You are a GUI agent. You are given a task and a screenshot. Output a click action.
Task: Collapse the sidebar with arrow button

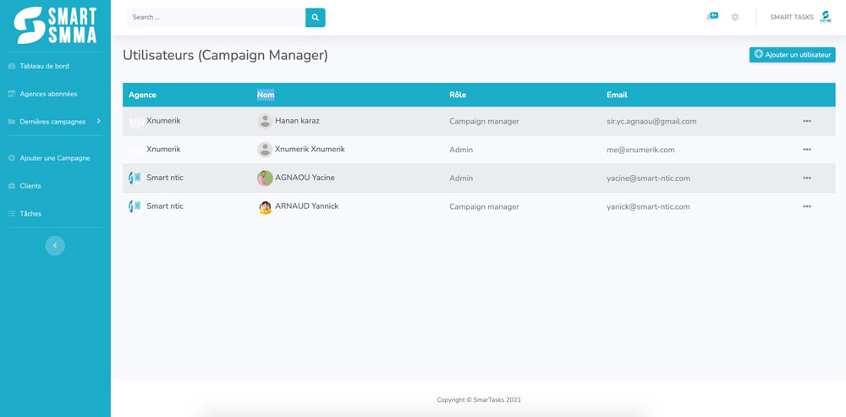click(55, 245)
